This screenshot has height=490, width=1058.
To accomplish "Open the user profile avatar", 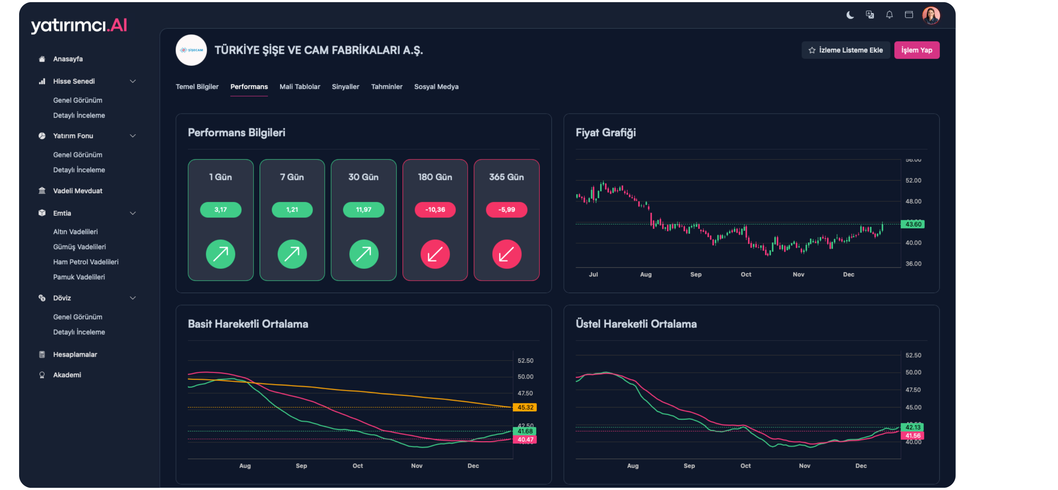I will [x=931, y=15].
